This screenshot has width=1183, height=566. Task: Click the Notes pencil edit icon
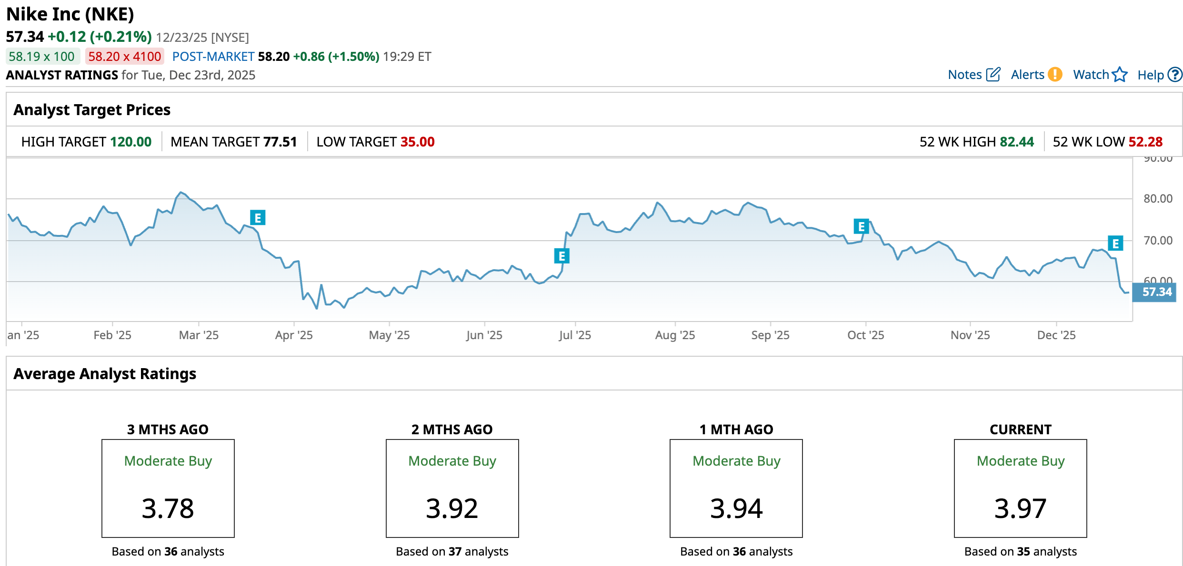[x=993, y=75]
